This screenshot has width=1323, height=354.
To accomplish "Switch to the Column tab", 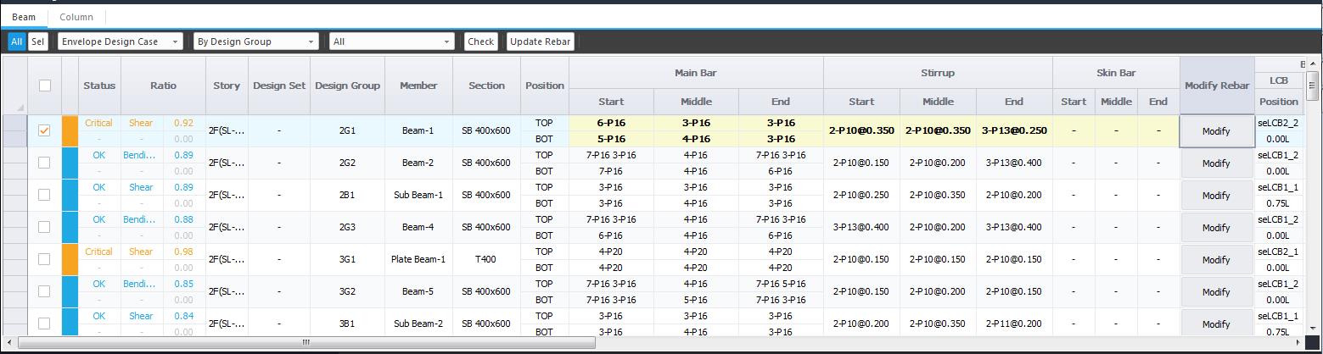I will click(x=76, y=17).
